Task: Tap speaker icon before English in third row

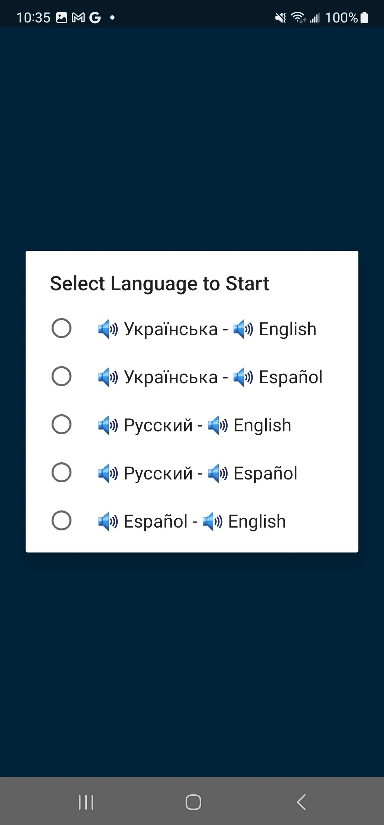Action: [218, 425]
